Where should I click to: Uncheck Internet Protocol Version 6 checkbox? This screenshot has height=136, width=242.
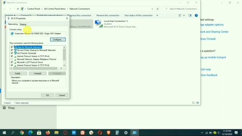pos(12,65)
